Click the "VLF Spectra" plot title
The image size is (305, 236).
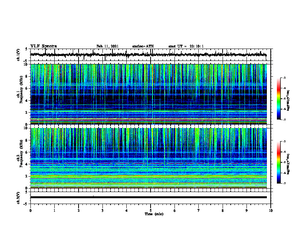44,46
